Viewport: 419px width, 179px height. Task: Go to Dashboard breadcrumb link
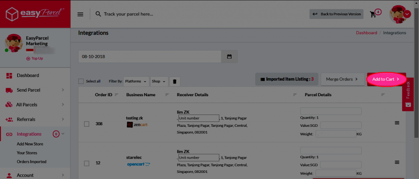(x=366, y=33)
